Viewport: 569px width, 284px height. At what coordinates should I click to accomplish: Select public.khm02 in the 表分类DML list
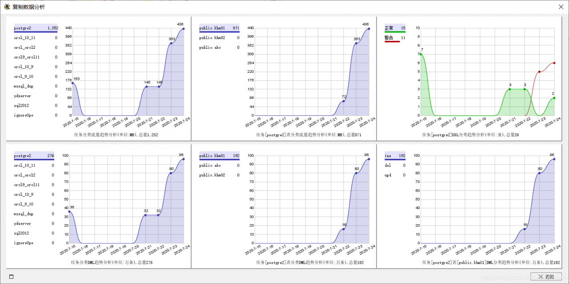[x=219, y=175]
